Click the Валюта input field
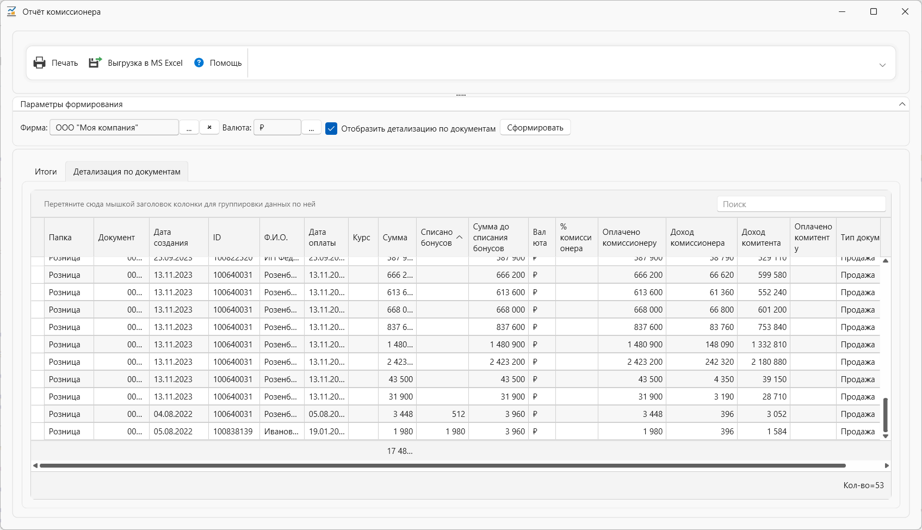The width and height of the screenshot is (922, 530). 277,127
